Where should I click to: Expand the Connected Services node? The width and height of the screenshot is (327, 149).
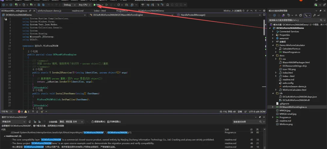click(272, 32)
